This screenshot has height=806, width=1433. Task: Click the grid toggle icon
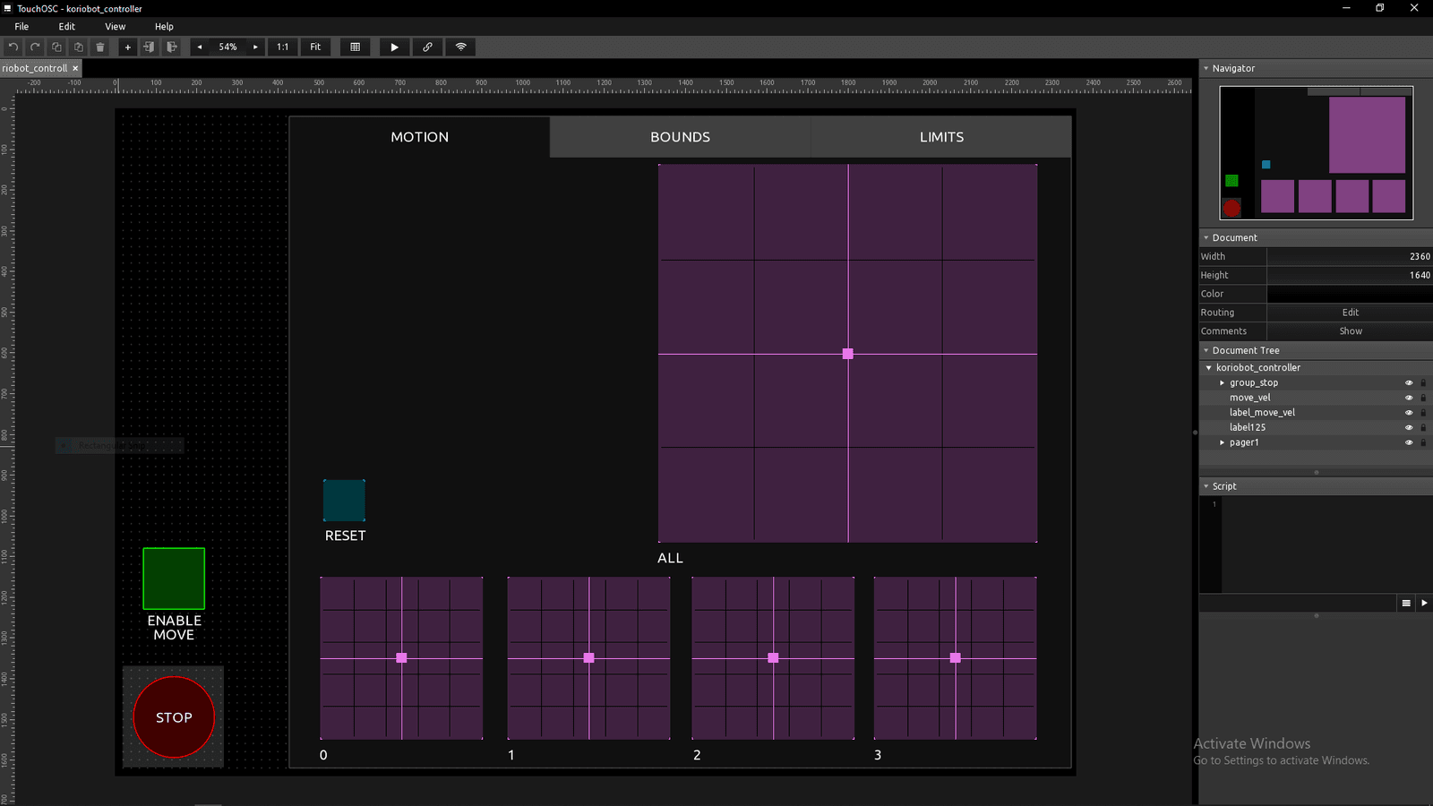[x=356, y=47]
